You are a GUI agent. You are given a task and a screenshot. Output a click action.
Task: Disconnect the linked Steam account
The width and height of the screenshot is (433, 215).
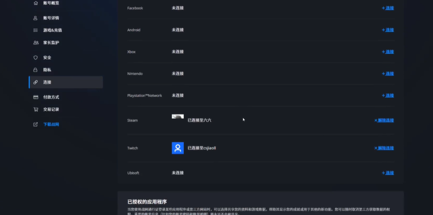coord(384,120)
